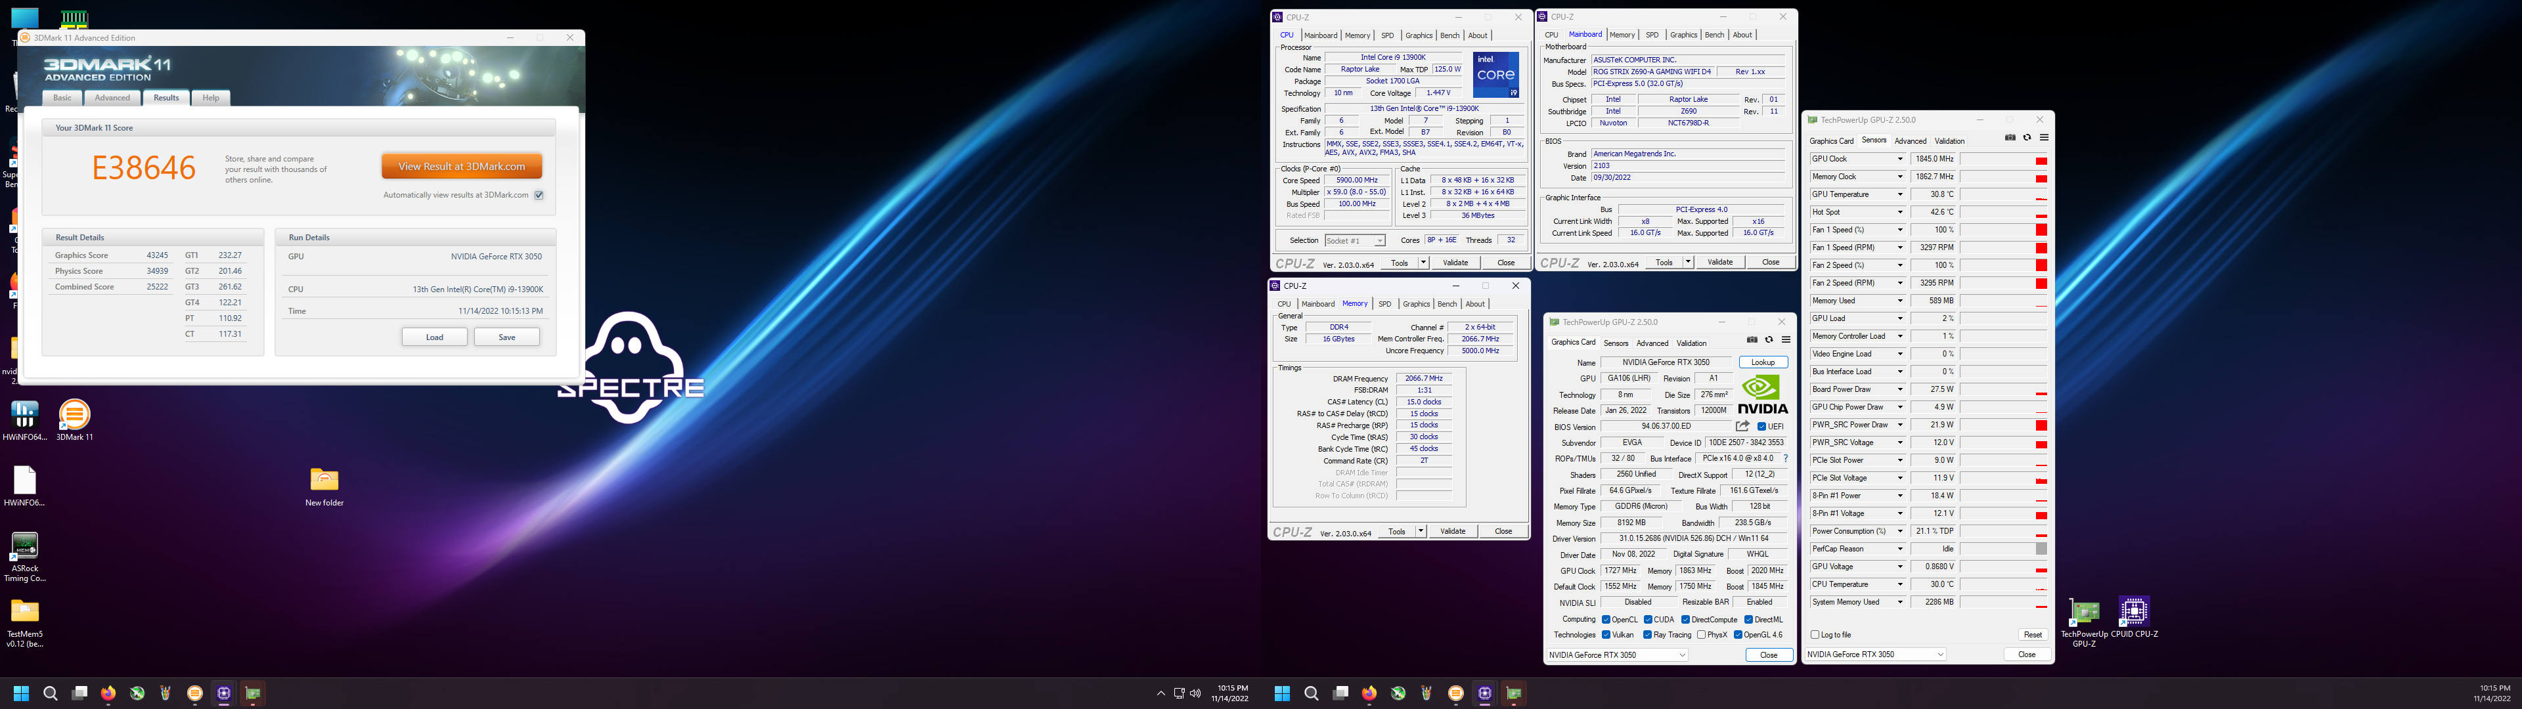Viewport: 2522px width, 709px height.
Task: Open the Board Power Draw sensor dropdown
Action: [1900, 389]
